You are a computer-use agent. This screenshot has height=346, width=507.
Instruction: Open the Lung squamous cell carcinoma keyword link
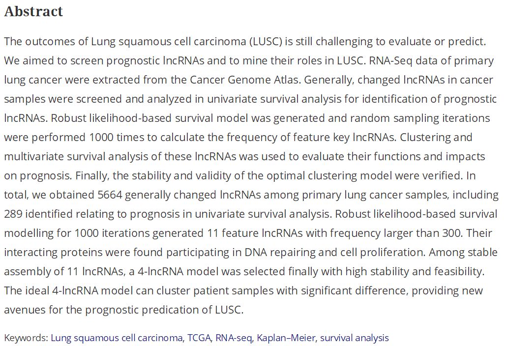click(x=117, y=338)
